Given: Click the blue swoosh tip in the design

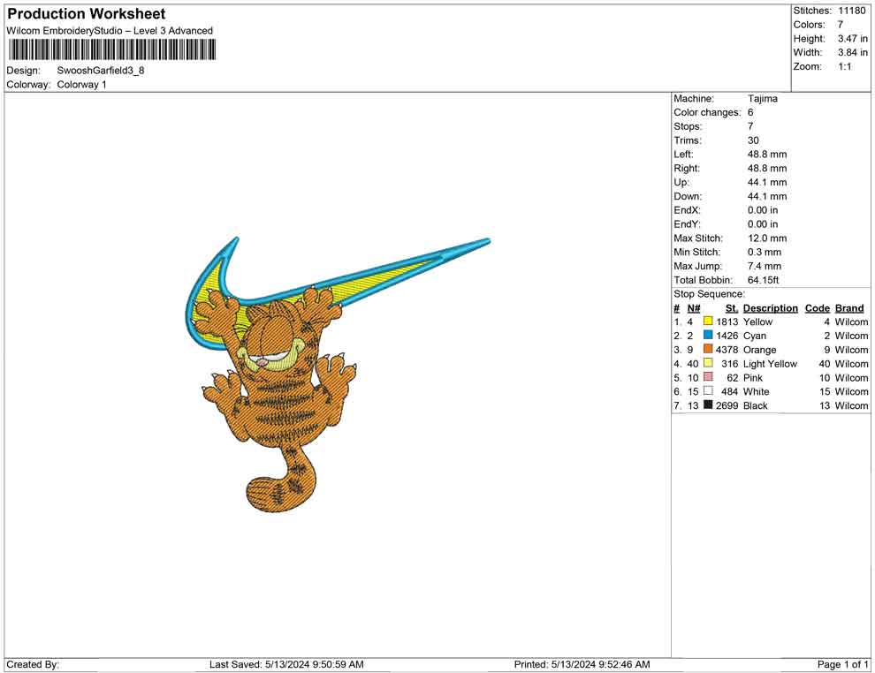Looking at the screenshot, I should coord(477,242).
